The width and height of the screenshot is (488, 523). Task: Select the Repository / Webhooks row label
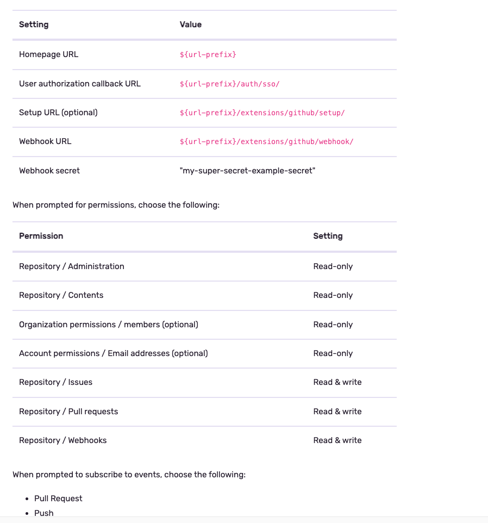point(62,440)
